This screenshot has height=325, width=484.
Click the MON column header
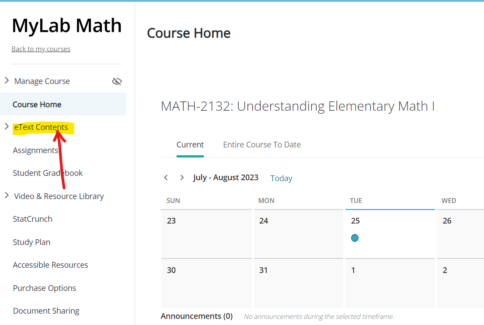click(266, 200)
